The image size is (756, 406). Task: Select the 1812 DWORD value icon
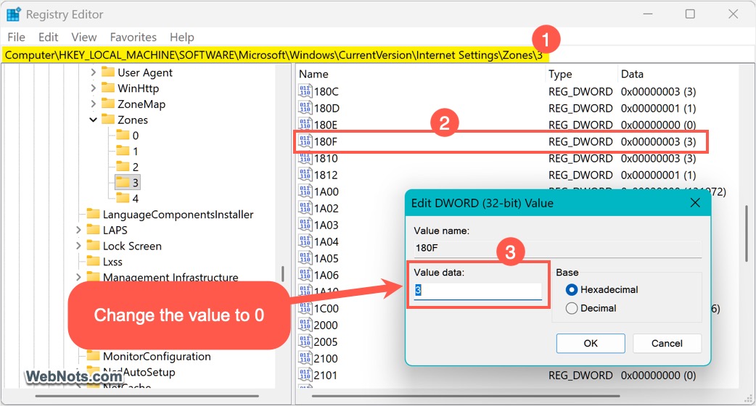coord(305,175)
